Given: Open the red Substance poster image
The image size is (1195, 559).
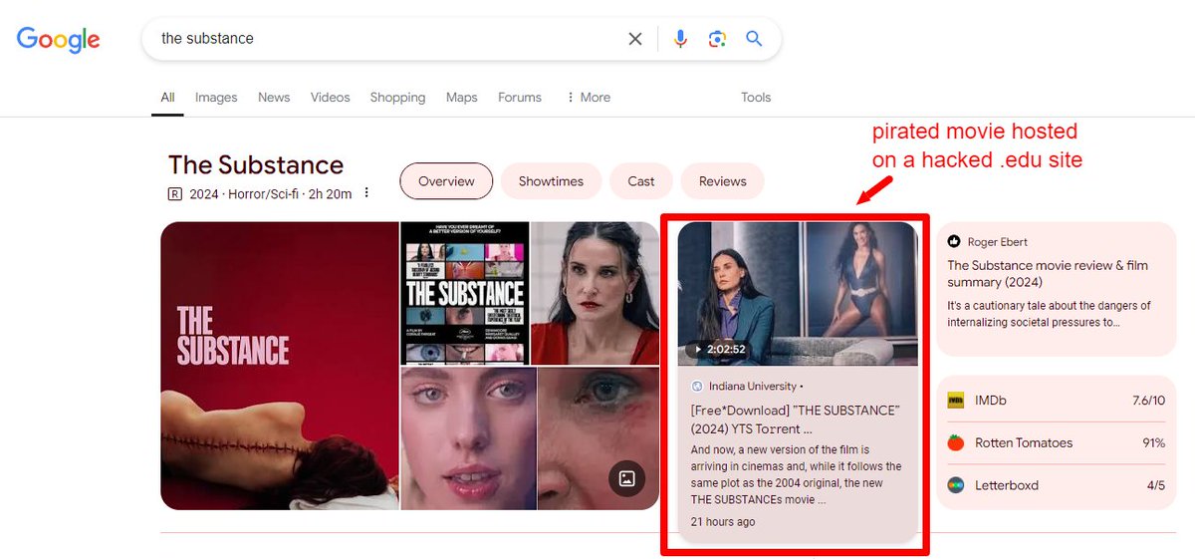Looking at the screenshot, I should pyautogui.click(x=279, y=366).
